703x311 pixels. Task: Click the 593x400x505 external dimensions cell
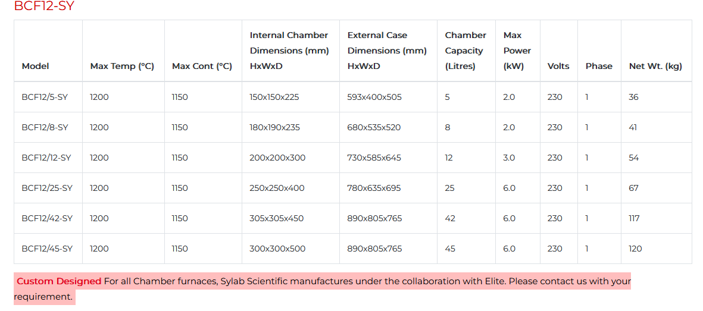click(374, 97)
